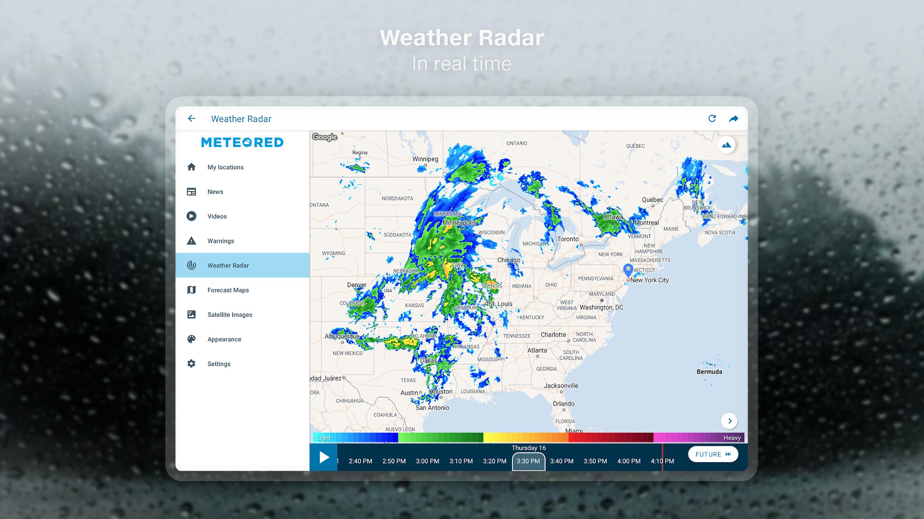Click the next frame chevron button
The width and height of the screenshot is (924, 519).
pyautogui.click(x=731, y=421)
